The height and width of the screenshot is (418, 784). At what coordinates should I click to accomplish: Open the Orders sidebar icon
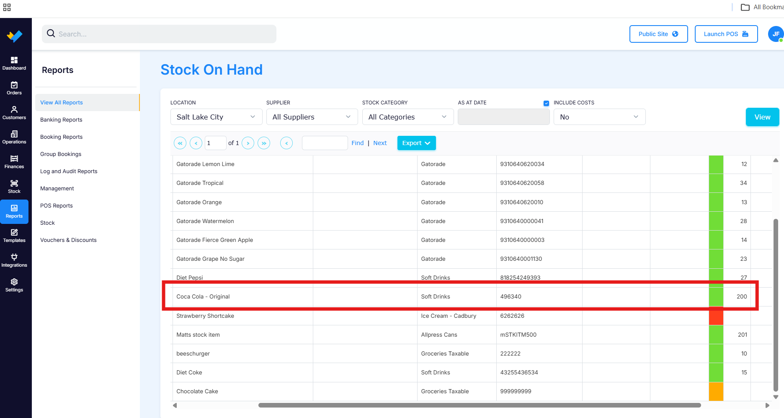(14, 88)
